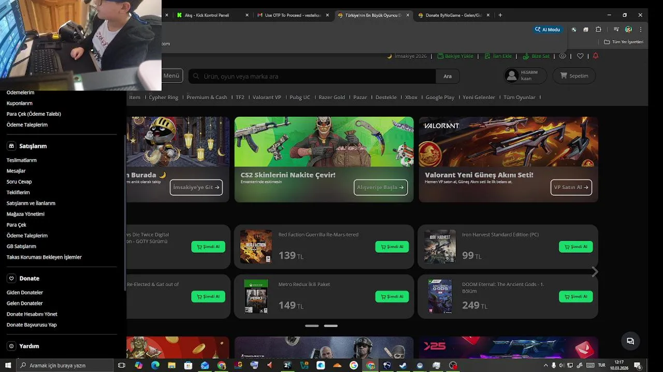Select the first carousel page indicator
The image size is (663, 372).
pyautogui.click(x=312, y=326)
